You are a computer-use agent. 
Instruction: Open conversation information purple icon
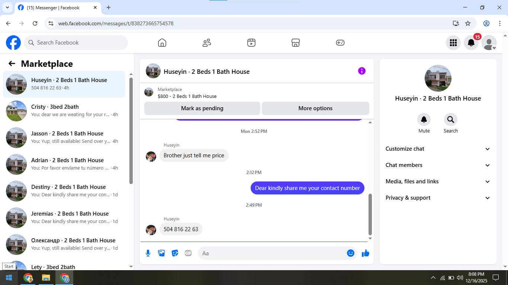pos(362,71)
